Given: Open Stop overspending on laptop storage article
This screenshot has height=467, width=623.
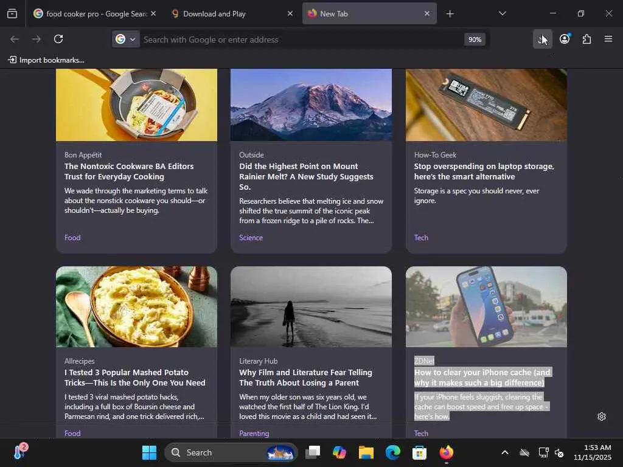Looking at the screenshot, I should point(484,171).
